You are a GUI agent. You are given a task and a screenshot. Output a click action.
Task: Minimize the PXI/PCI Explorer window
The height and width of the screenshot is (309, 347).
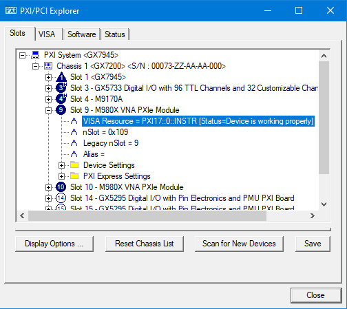[268, 10]
